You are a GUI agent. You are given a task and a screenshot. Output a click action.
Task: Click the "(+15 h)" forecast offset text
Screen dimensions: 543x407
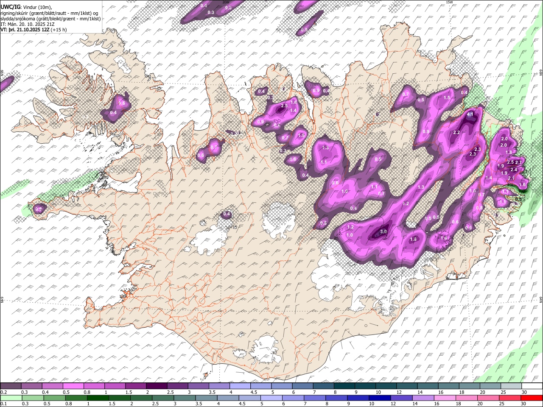tap(59, 30)
